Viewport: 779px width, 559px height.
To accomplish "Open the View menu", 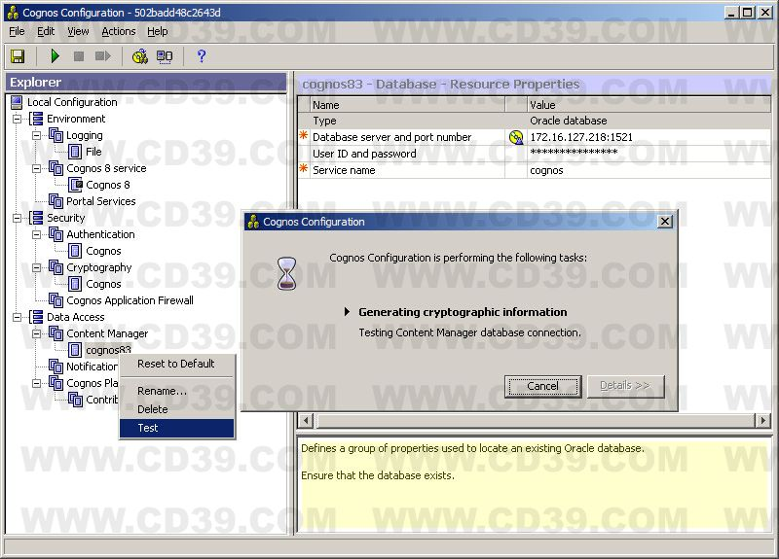I will click(x=78, y=31).
